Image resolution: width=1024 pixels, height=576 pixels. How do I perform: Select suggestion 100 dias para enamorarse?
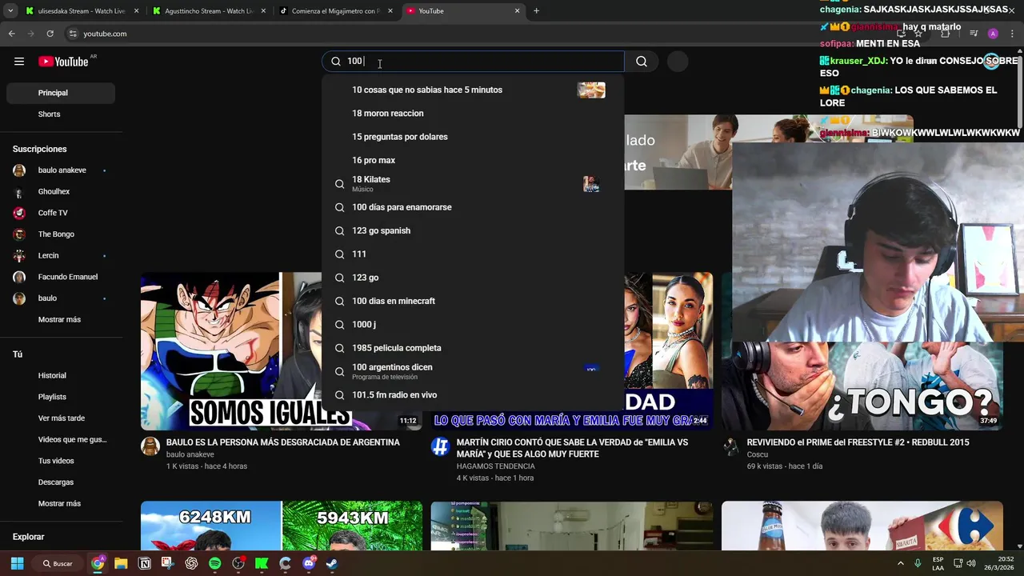(x=473, y=207)
